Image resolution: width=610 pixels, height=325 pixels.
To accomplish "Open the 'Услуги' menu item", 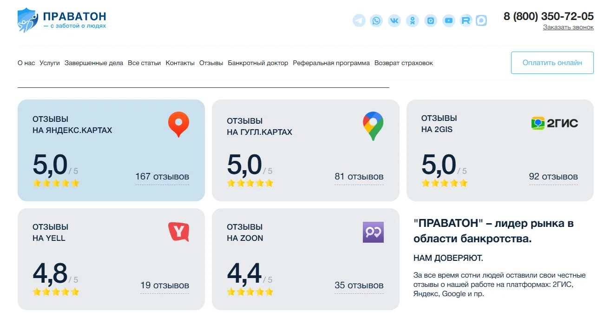I will coord(50,63).
